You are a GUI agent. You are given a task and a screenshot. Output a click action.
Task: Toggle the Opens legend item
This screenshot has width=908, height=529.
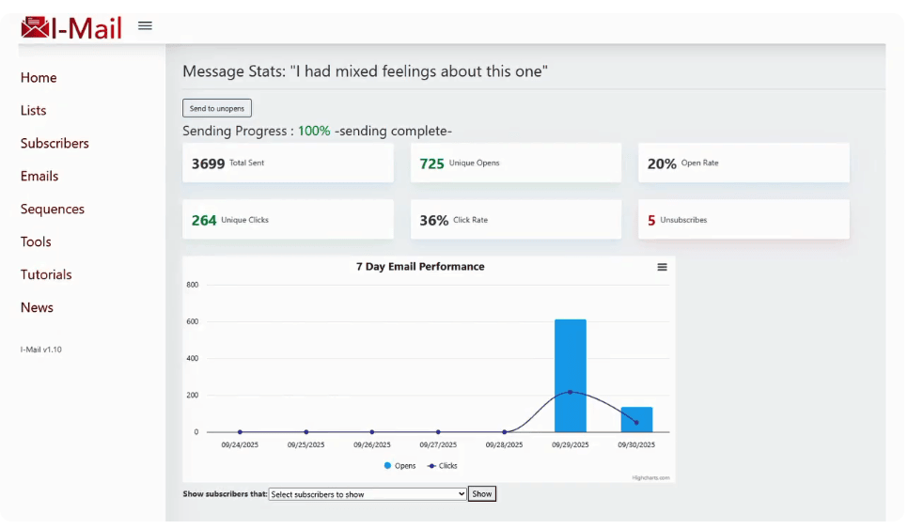[399, 466]
